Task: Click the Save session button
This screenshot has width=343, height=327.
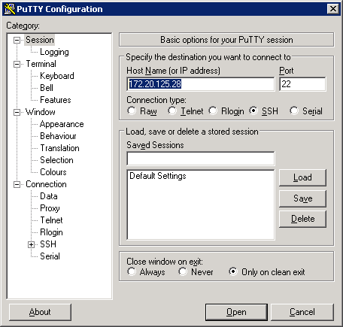Action: point(302,198)
